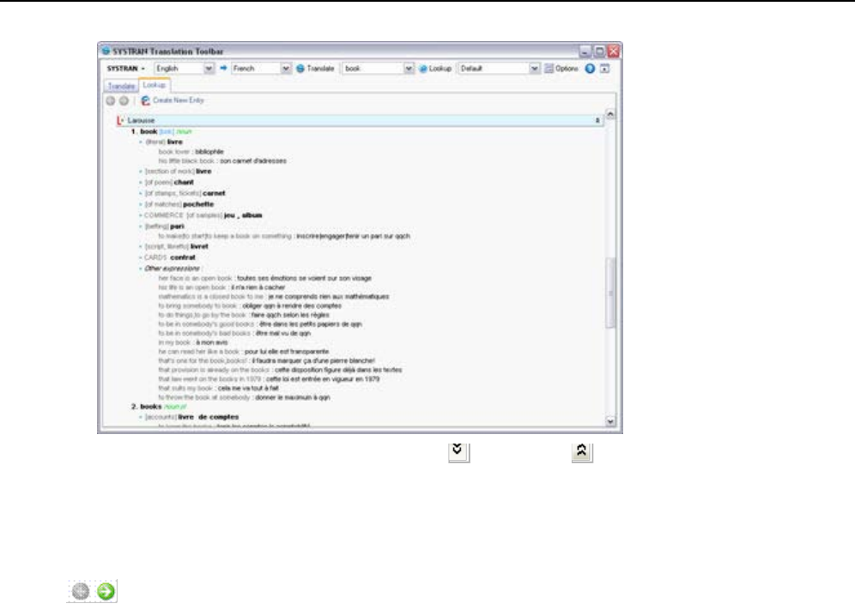Viewport: 855px width, 604px height.
Task: Click the grey Forward navigation button
Action: coord(124,101)
